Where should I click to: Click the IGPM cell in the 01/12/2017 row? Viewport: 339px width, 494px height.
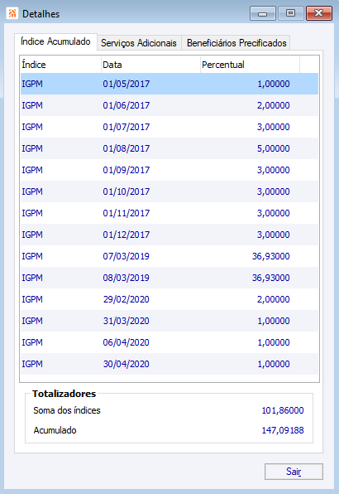(32, 235)
